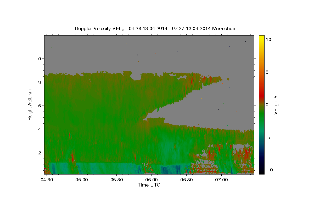Click the height tick label '2'
This screenshot has height=209, width=314.
click(x=39, y=153)
